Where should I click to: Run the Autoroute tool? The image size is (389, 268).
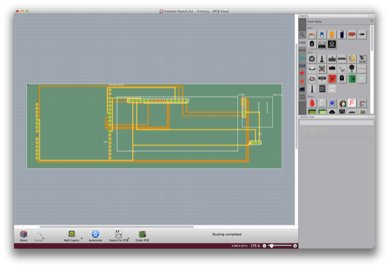tap(95, 236)
